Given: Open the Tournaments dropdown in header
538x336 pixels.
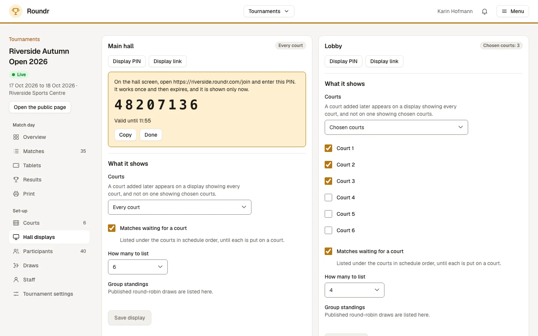Looking at the screenshot, I should pyautogui.click(x=269, y=11).
